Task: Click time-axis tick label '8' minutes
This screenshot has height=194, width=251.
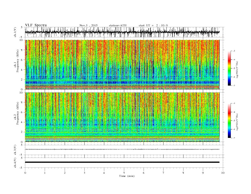Action: tap(183, 173)
